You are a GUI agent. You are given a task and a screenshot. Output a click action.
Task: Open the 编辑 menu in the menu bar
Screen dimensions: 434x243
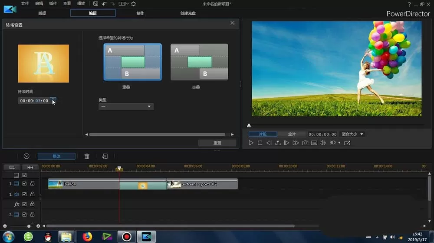coord(39,3)
